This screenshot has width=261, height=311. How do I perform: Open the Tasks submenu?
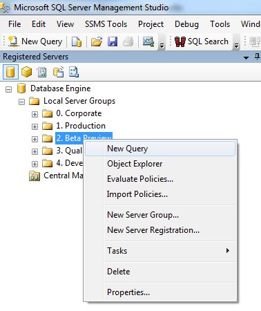[x=160, y=251]
